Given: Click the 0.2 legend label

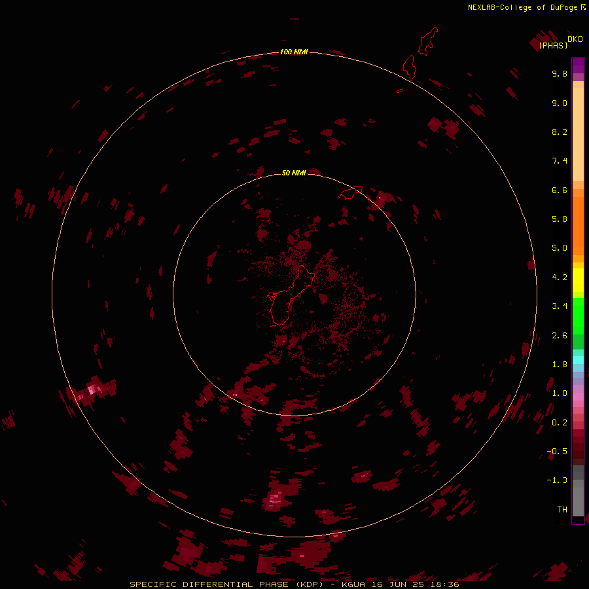Looking at the screenshot, I should pos(560,423).
